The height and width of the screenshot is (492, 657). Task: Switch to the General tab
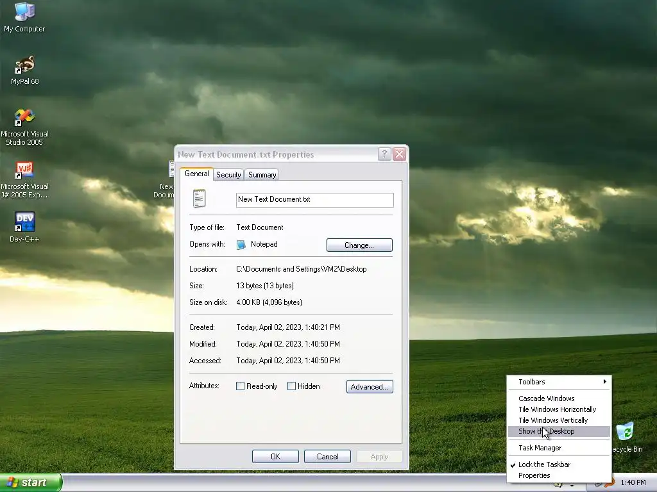click(x=196, y=174)
